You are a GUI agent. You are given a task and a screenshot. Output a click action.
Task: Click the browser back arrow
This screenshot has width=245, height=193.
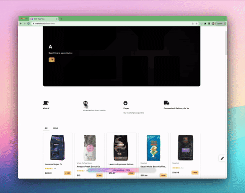tap(21, 24)
